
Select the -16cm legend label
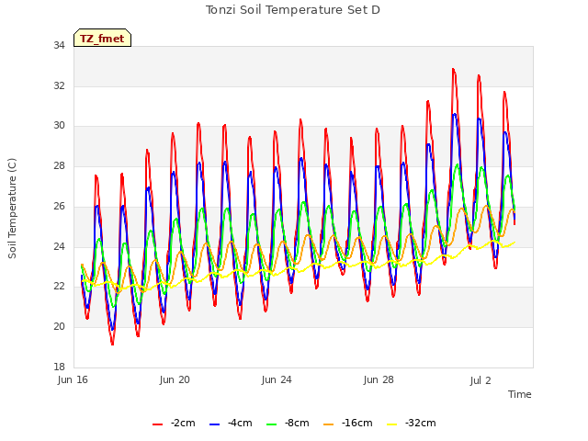357,423
